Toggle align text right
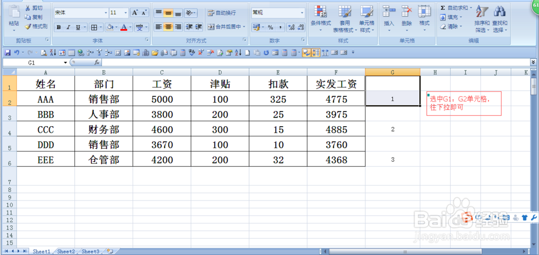This screenshot has width=539, height=255. click(x=178, y=27)
